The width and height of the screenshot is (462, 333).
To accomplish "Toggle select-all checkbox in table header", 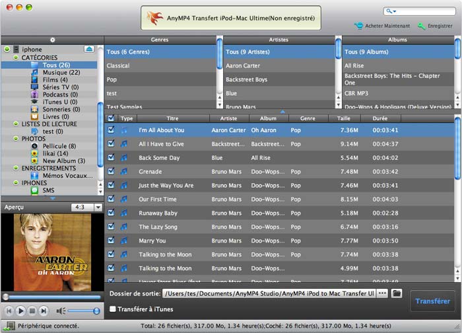I will point(111,118).
